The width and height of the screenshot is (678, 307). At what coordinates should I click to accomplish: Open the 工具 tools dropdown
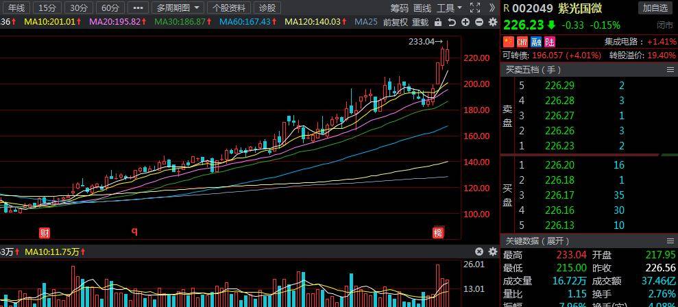pos(449,8)
